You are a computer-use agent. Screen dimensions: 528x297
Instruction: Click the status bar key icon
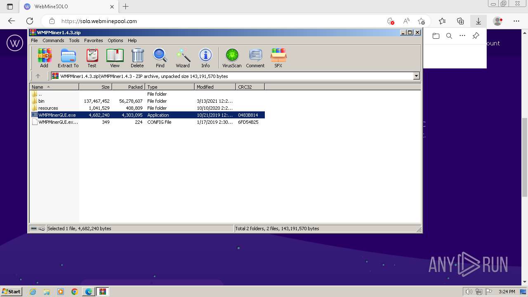[x=42, y=229]
